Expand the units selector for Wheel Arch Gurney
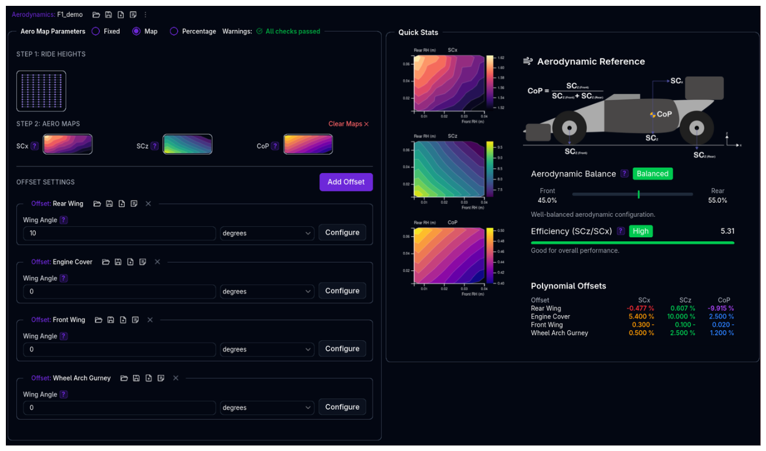The image size is (766, 451). (x=267, y=407)
